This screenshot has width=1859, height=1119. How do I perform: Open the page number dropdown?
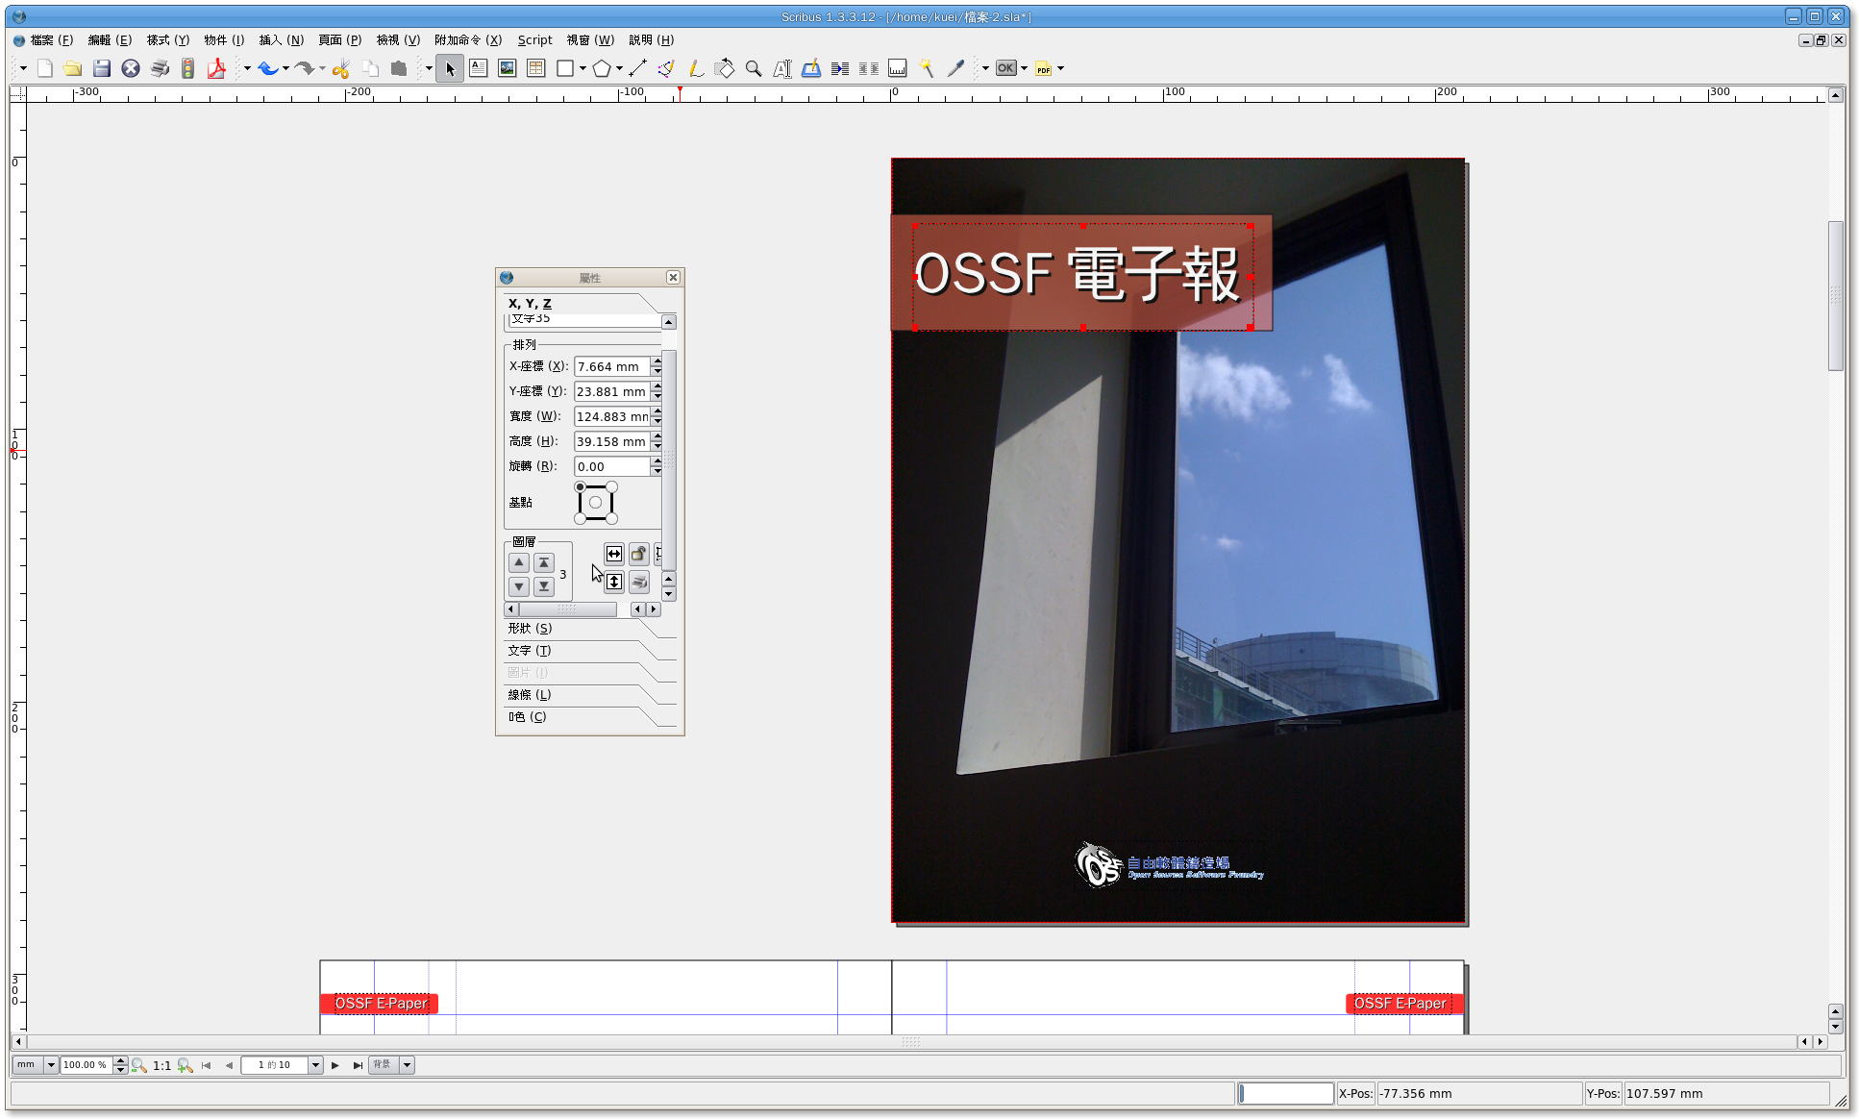tap(315, 1065)
